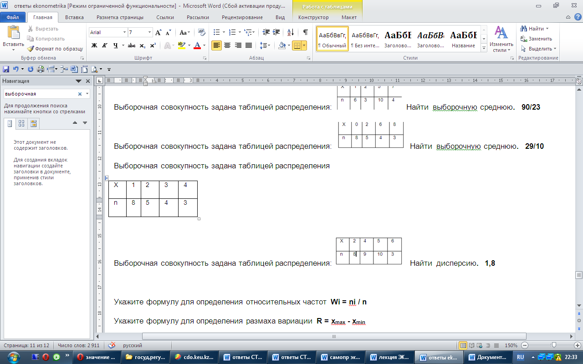The image size is (583, 364).
Task: Switch to the Рецензирование tab
Action: pyautogui.click(x=242, y=17)
